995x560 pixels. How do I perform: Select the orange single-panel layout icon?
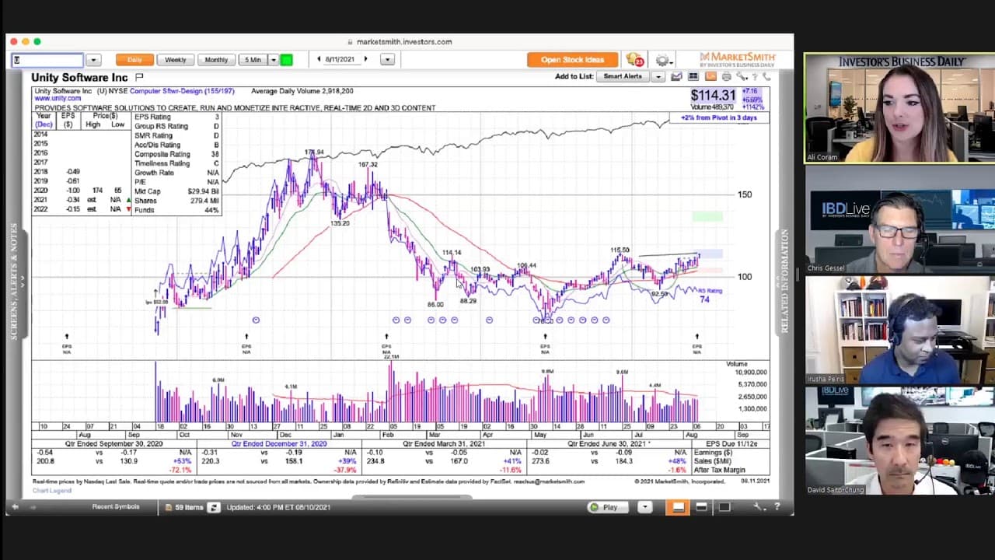coord(678,507)
